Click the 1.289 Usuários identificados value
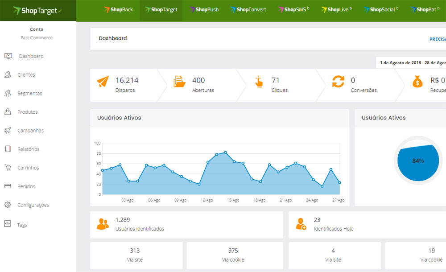Viewport: 446px width, 272px height. [123, 220]
